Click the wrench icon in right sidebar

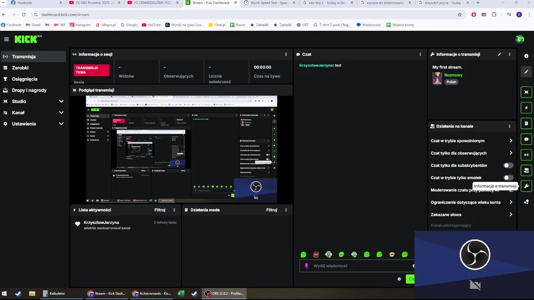[526, 186]
